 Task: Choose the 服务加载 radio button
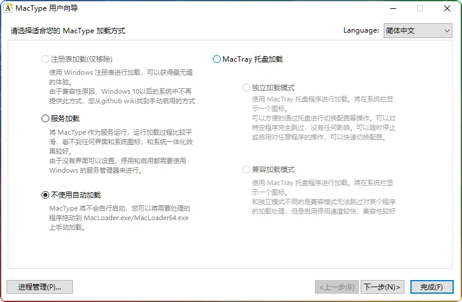click(x=60, y=119)
